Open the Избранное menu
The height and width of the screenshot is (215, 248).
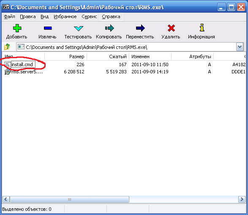65,16
